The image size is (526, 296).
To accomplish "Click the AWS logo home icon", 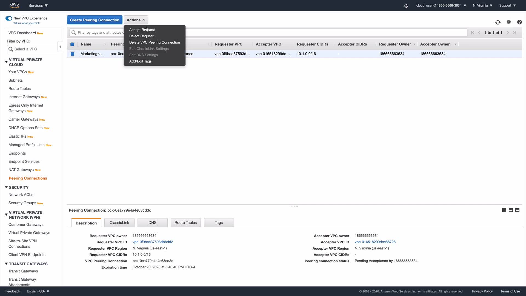I will click(14, 5).
